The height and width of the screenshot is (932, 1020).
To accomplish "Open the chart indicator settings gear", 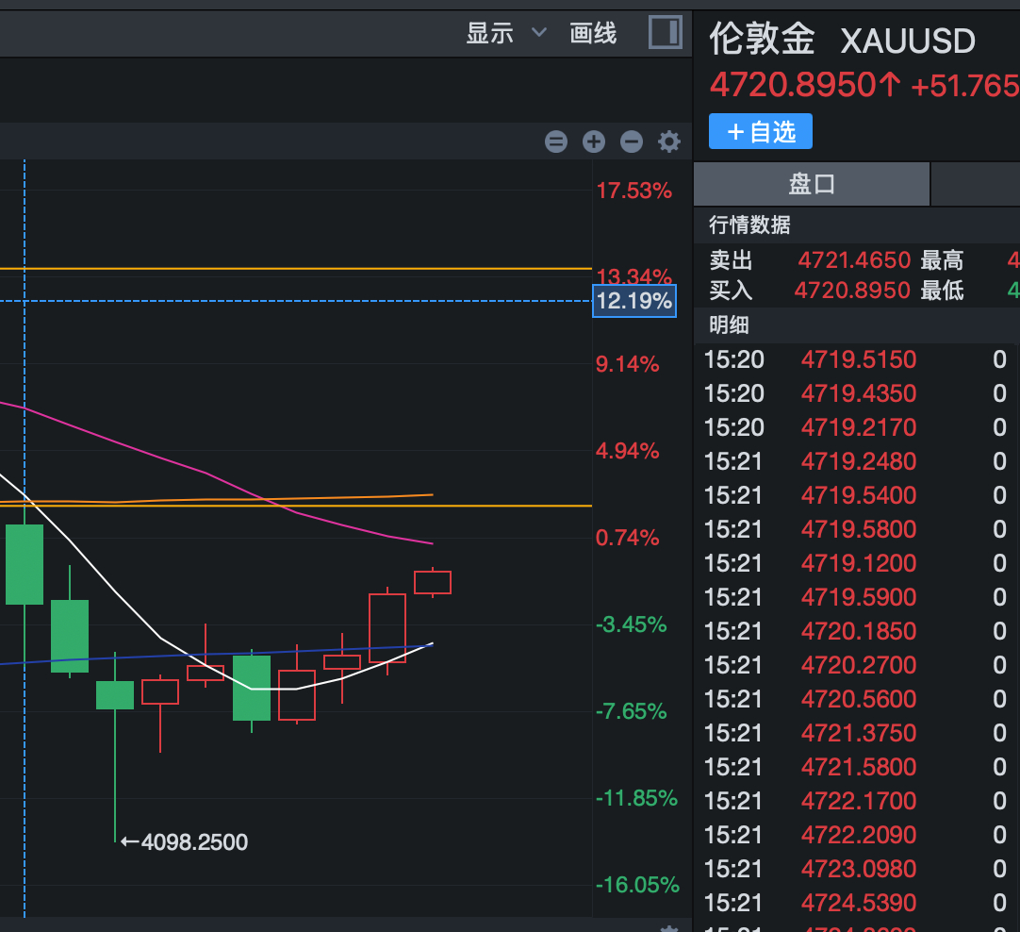I will pyautogui.click(x=669, y=141).
